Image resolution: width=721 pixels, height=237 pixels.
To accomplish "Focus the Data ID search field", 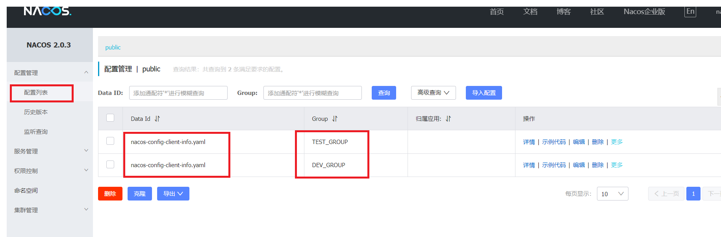I will click(178, 93).
